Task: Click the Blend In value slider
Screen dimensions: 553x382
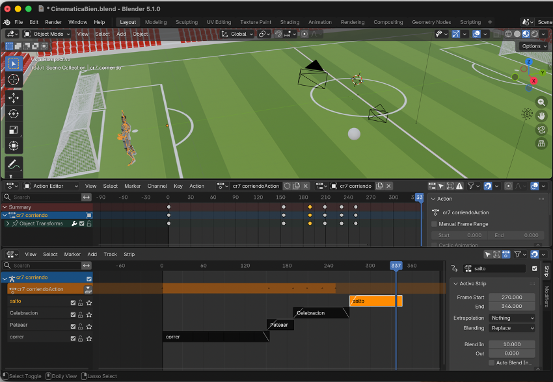Action: (511, 344)
